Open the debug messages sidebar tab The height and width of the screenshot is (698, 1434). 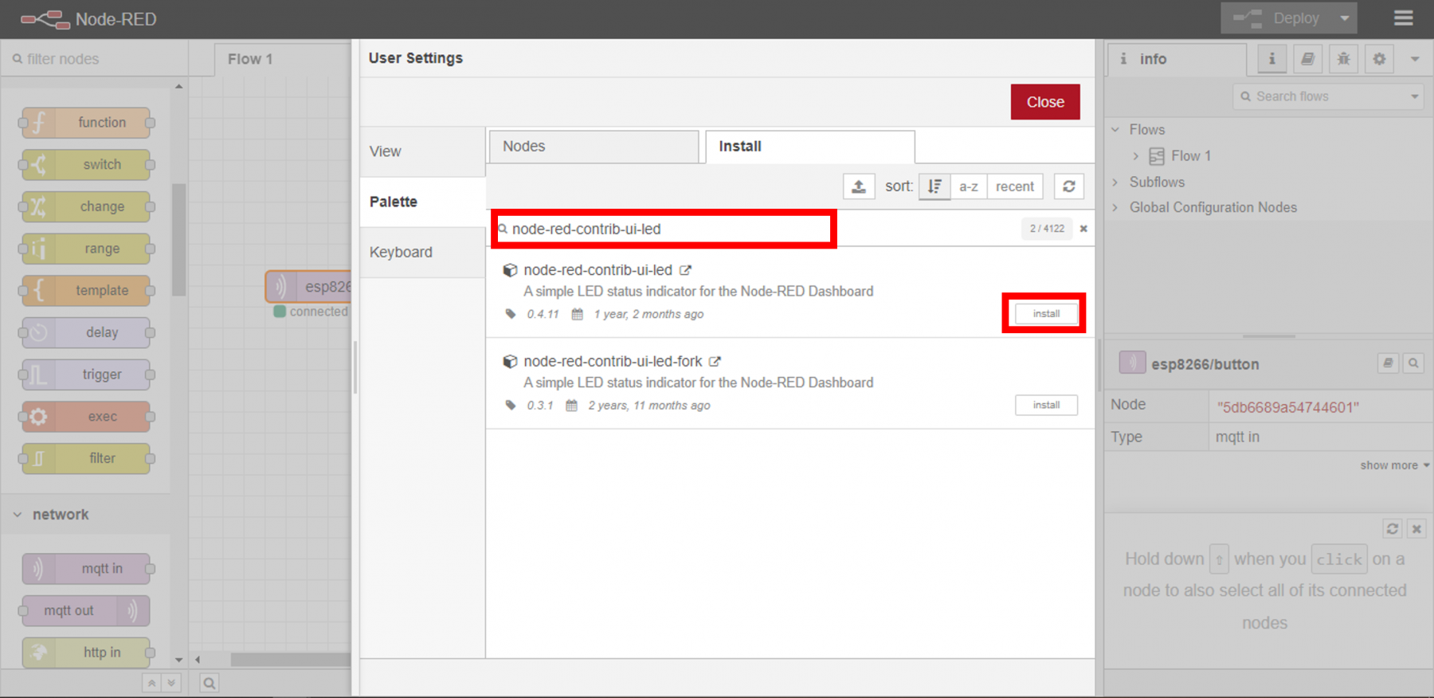[x=1343, y=59]
